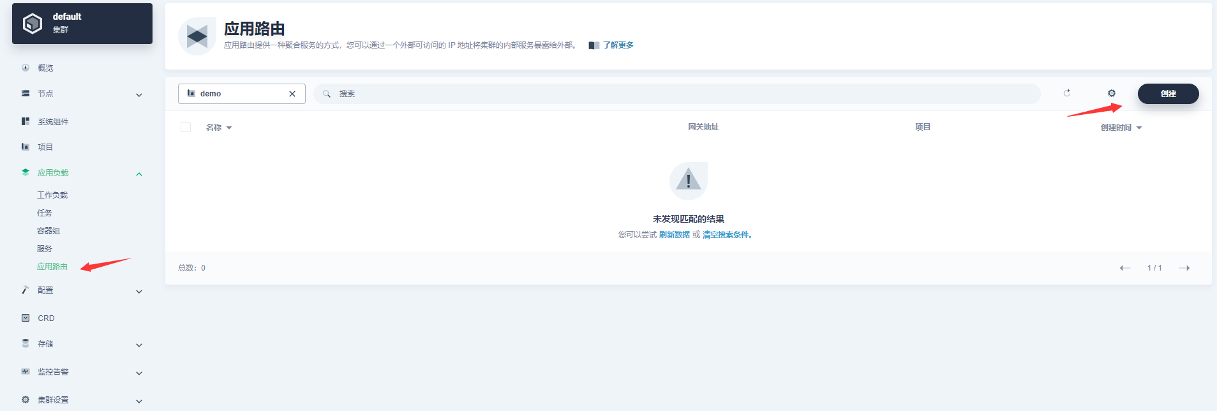Image resolution: width=1217 pixels, height=411 pixels.
Task: Collapse the 应用负载 section
Action: [x=139, y=174]
